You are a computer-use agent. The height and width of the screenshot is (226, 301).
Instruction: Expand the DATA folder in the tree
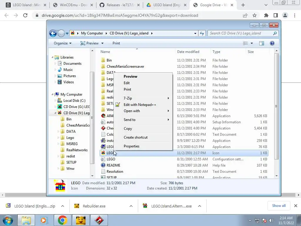tap(58, 132)
